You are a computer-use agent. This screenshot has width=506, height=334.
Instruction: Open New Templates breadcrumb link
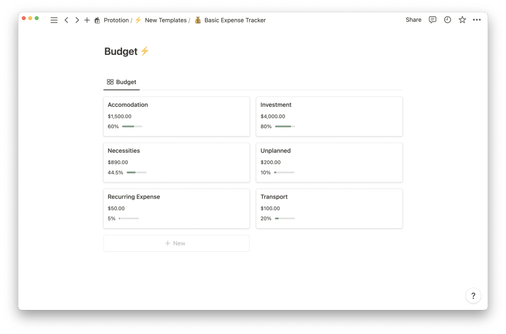(x=166, y=20)
